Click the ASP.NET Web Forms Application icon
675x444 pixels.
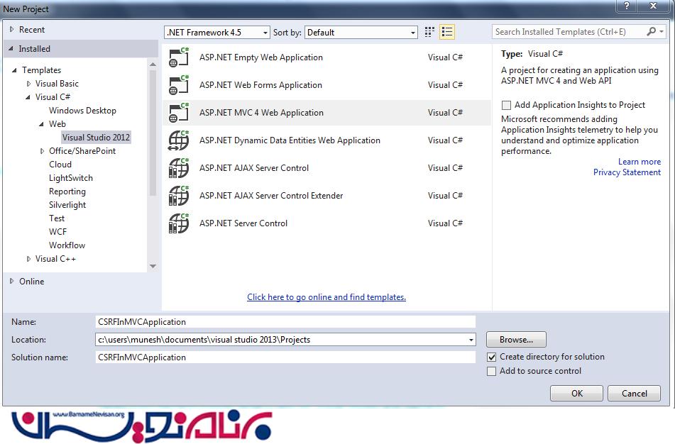pos(179,84)
